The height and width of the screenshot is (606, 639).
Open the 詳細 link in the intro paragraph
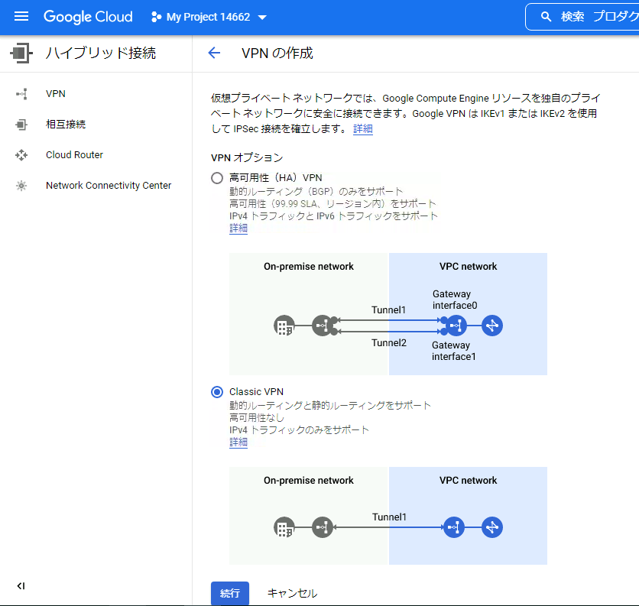pyautogui.click(x=362, y=128)
